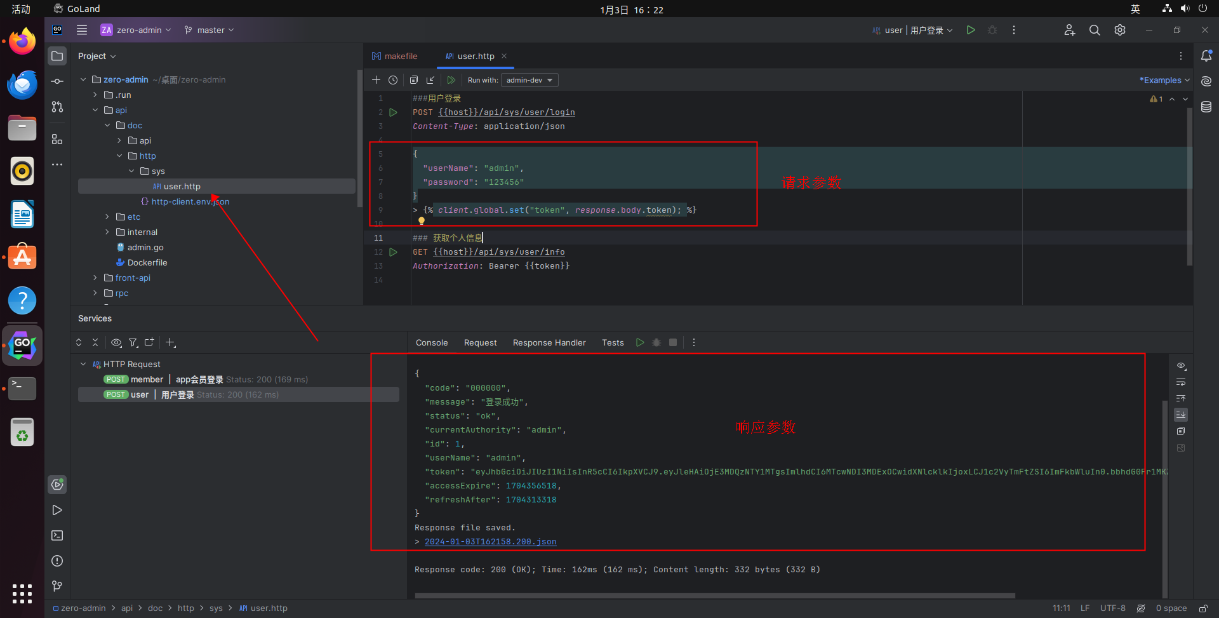Screen dimensions: 1219x618
Task: Switch to the Console tab
Action: click(432, 342)
